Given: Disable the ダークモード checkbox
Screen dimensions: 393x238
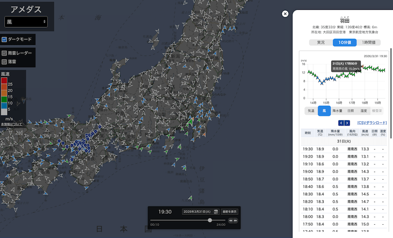Looking at the screenshot, I should [4, 40].
